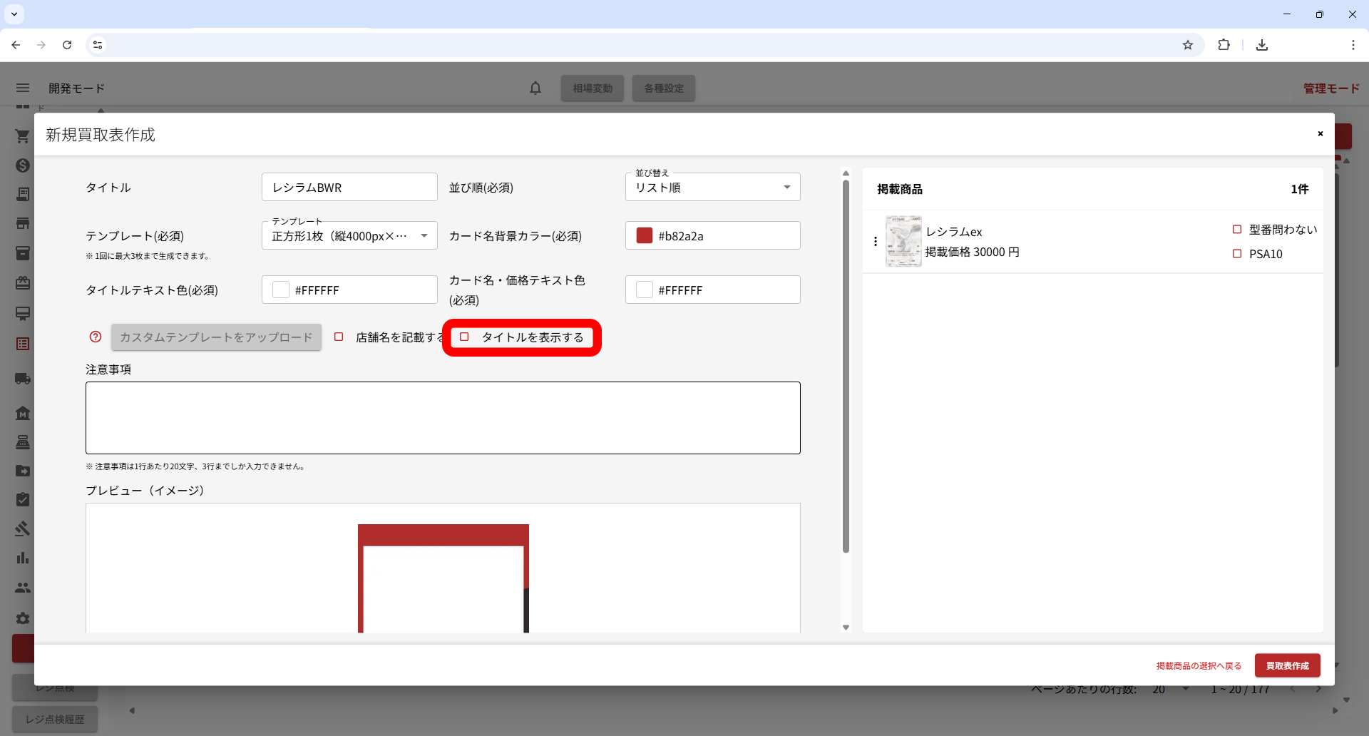Click the help question mark icon

[x=96, y=337]
